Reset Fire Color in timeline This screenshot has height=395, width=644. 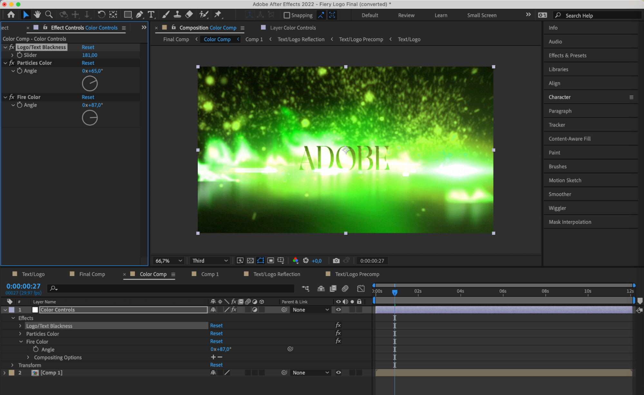coord(216,341)
